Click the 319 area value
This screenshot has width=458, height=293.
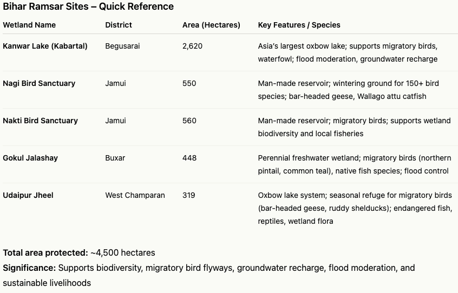[x=189, y=195]
